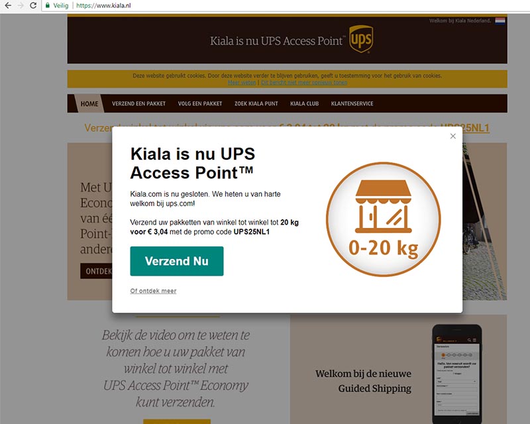
Task: Reload the page with the refresh icon
Action: pos(33,5)
